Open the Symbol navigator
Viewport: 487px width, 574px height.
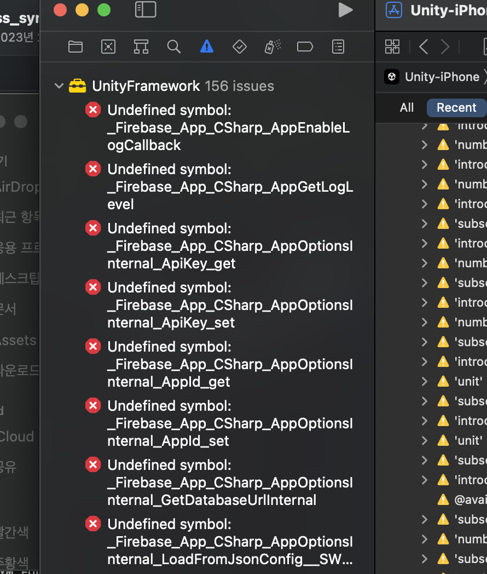coord(141,47)
